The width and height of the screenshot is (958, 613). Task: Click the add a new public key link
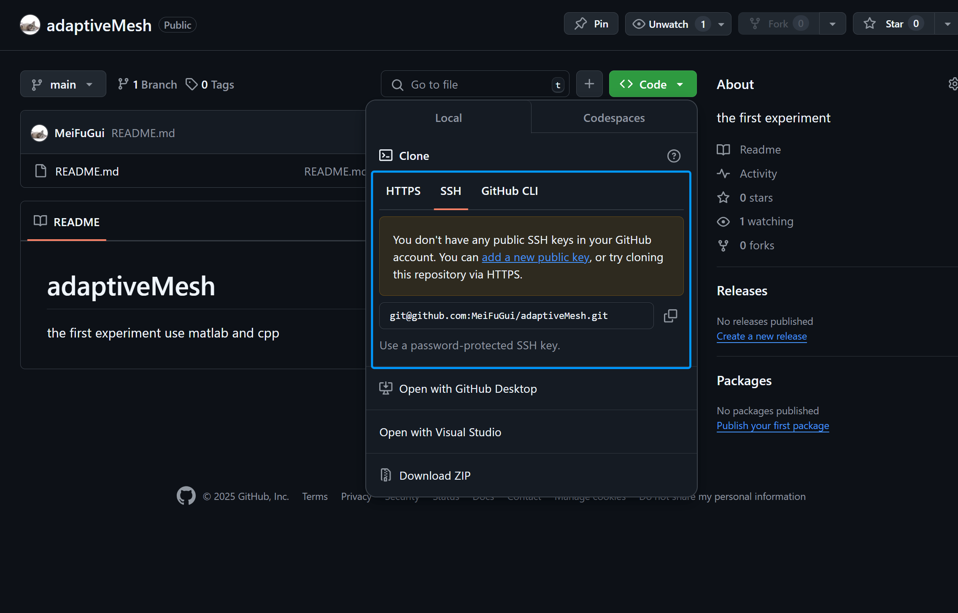click(x=535, y=257)
